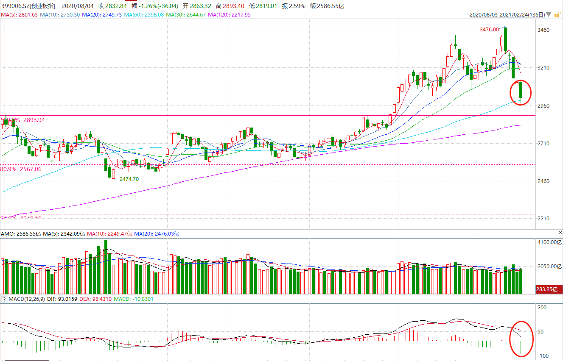Image resolution: width=563 pixels, height=361 pixels.
Task: Click the 3460 price axis label
Action: (x=543, y=30)
